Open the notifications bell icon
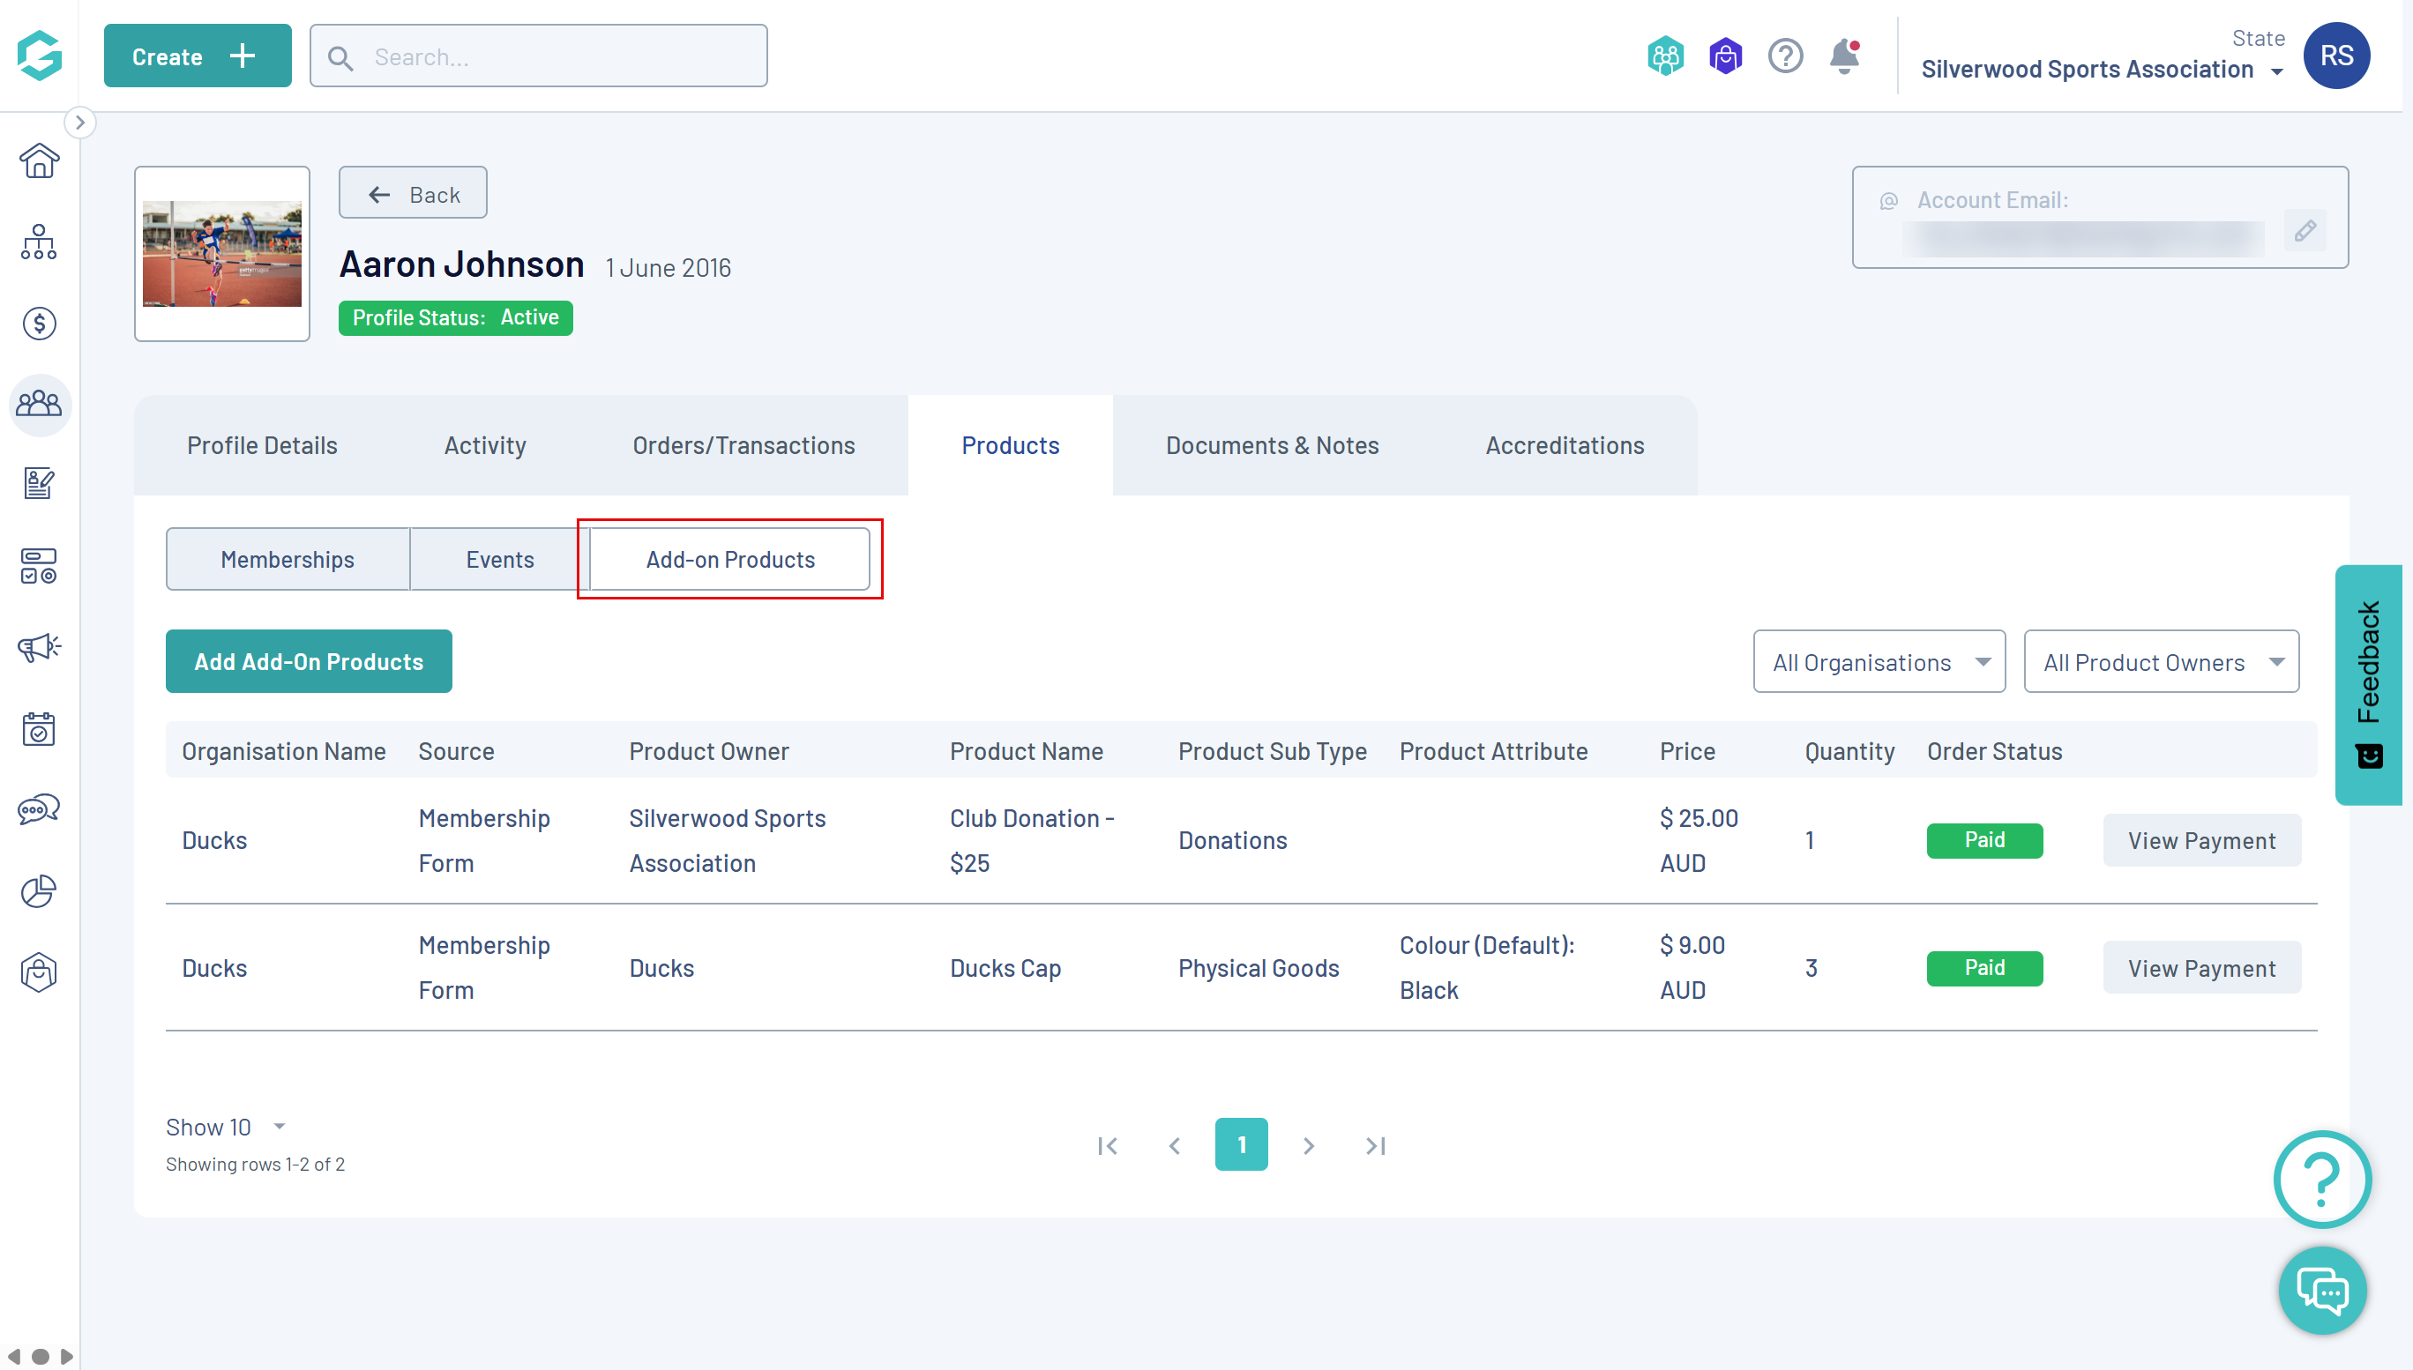This screenshot has width=2413, height=1370. click(x=1843, y=56)
